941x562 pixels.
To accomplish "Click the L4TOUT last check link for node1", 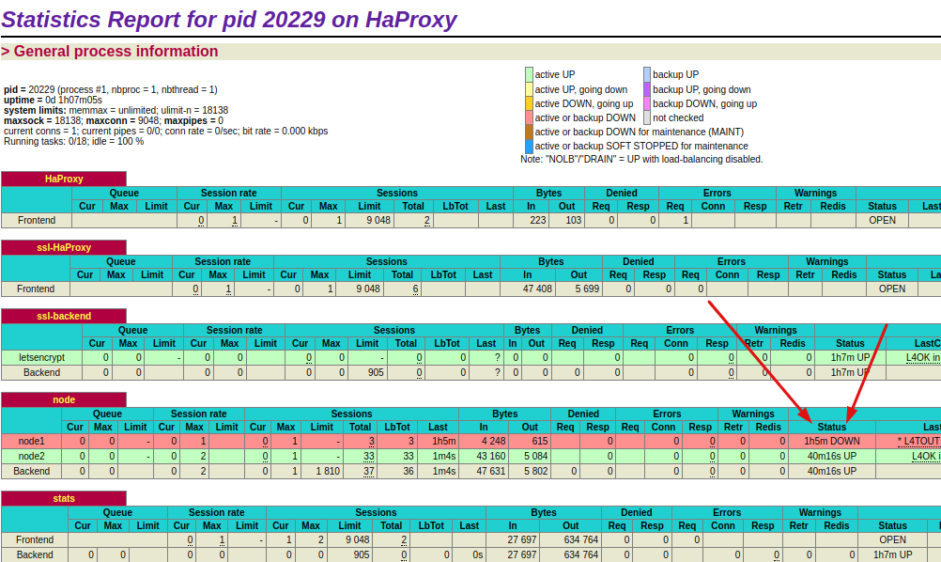I will tap(918, 442).
